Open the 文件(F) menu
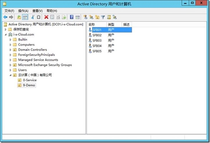This screenshot has width=210, height=143. 9,11
